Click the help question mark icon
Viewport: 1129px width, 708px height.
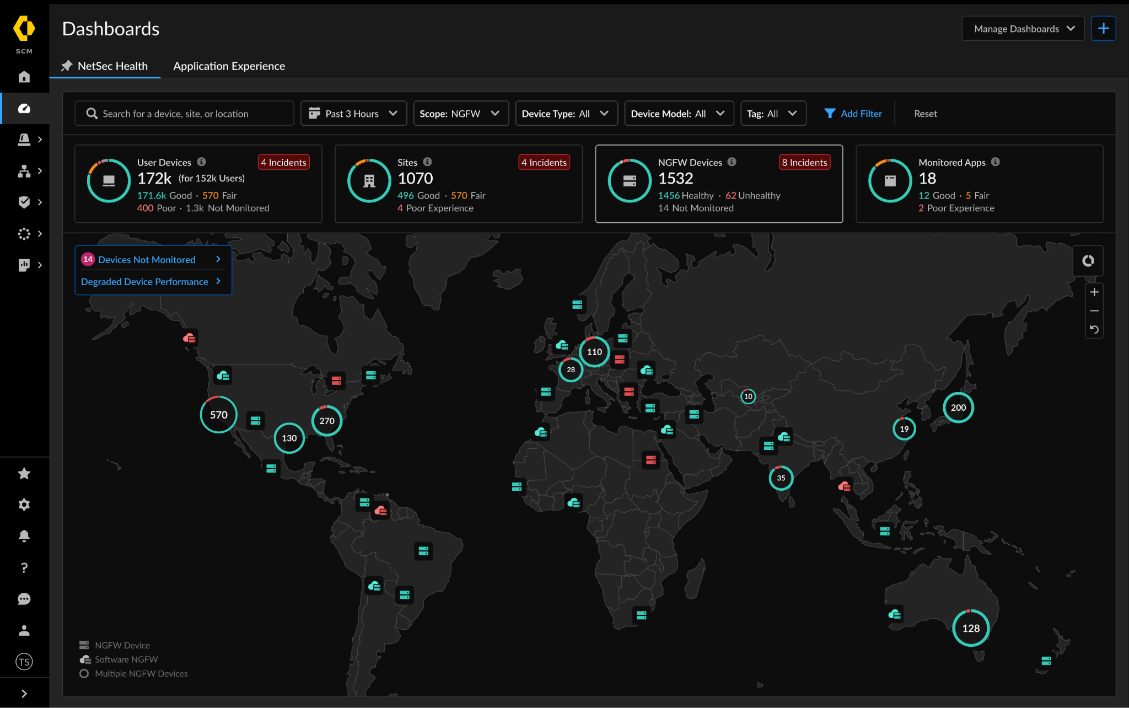pos(24,567)
